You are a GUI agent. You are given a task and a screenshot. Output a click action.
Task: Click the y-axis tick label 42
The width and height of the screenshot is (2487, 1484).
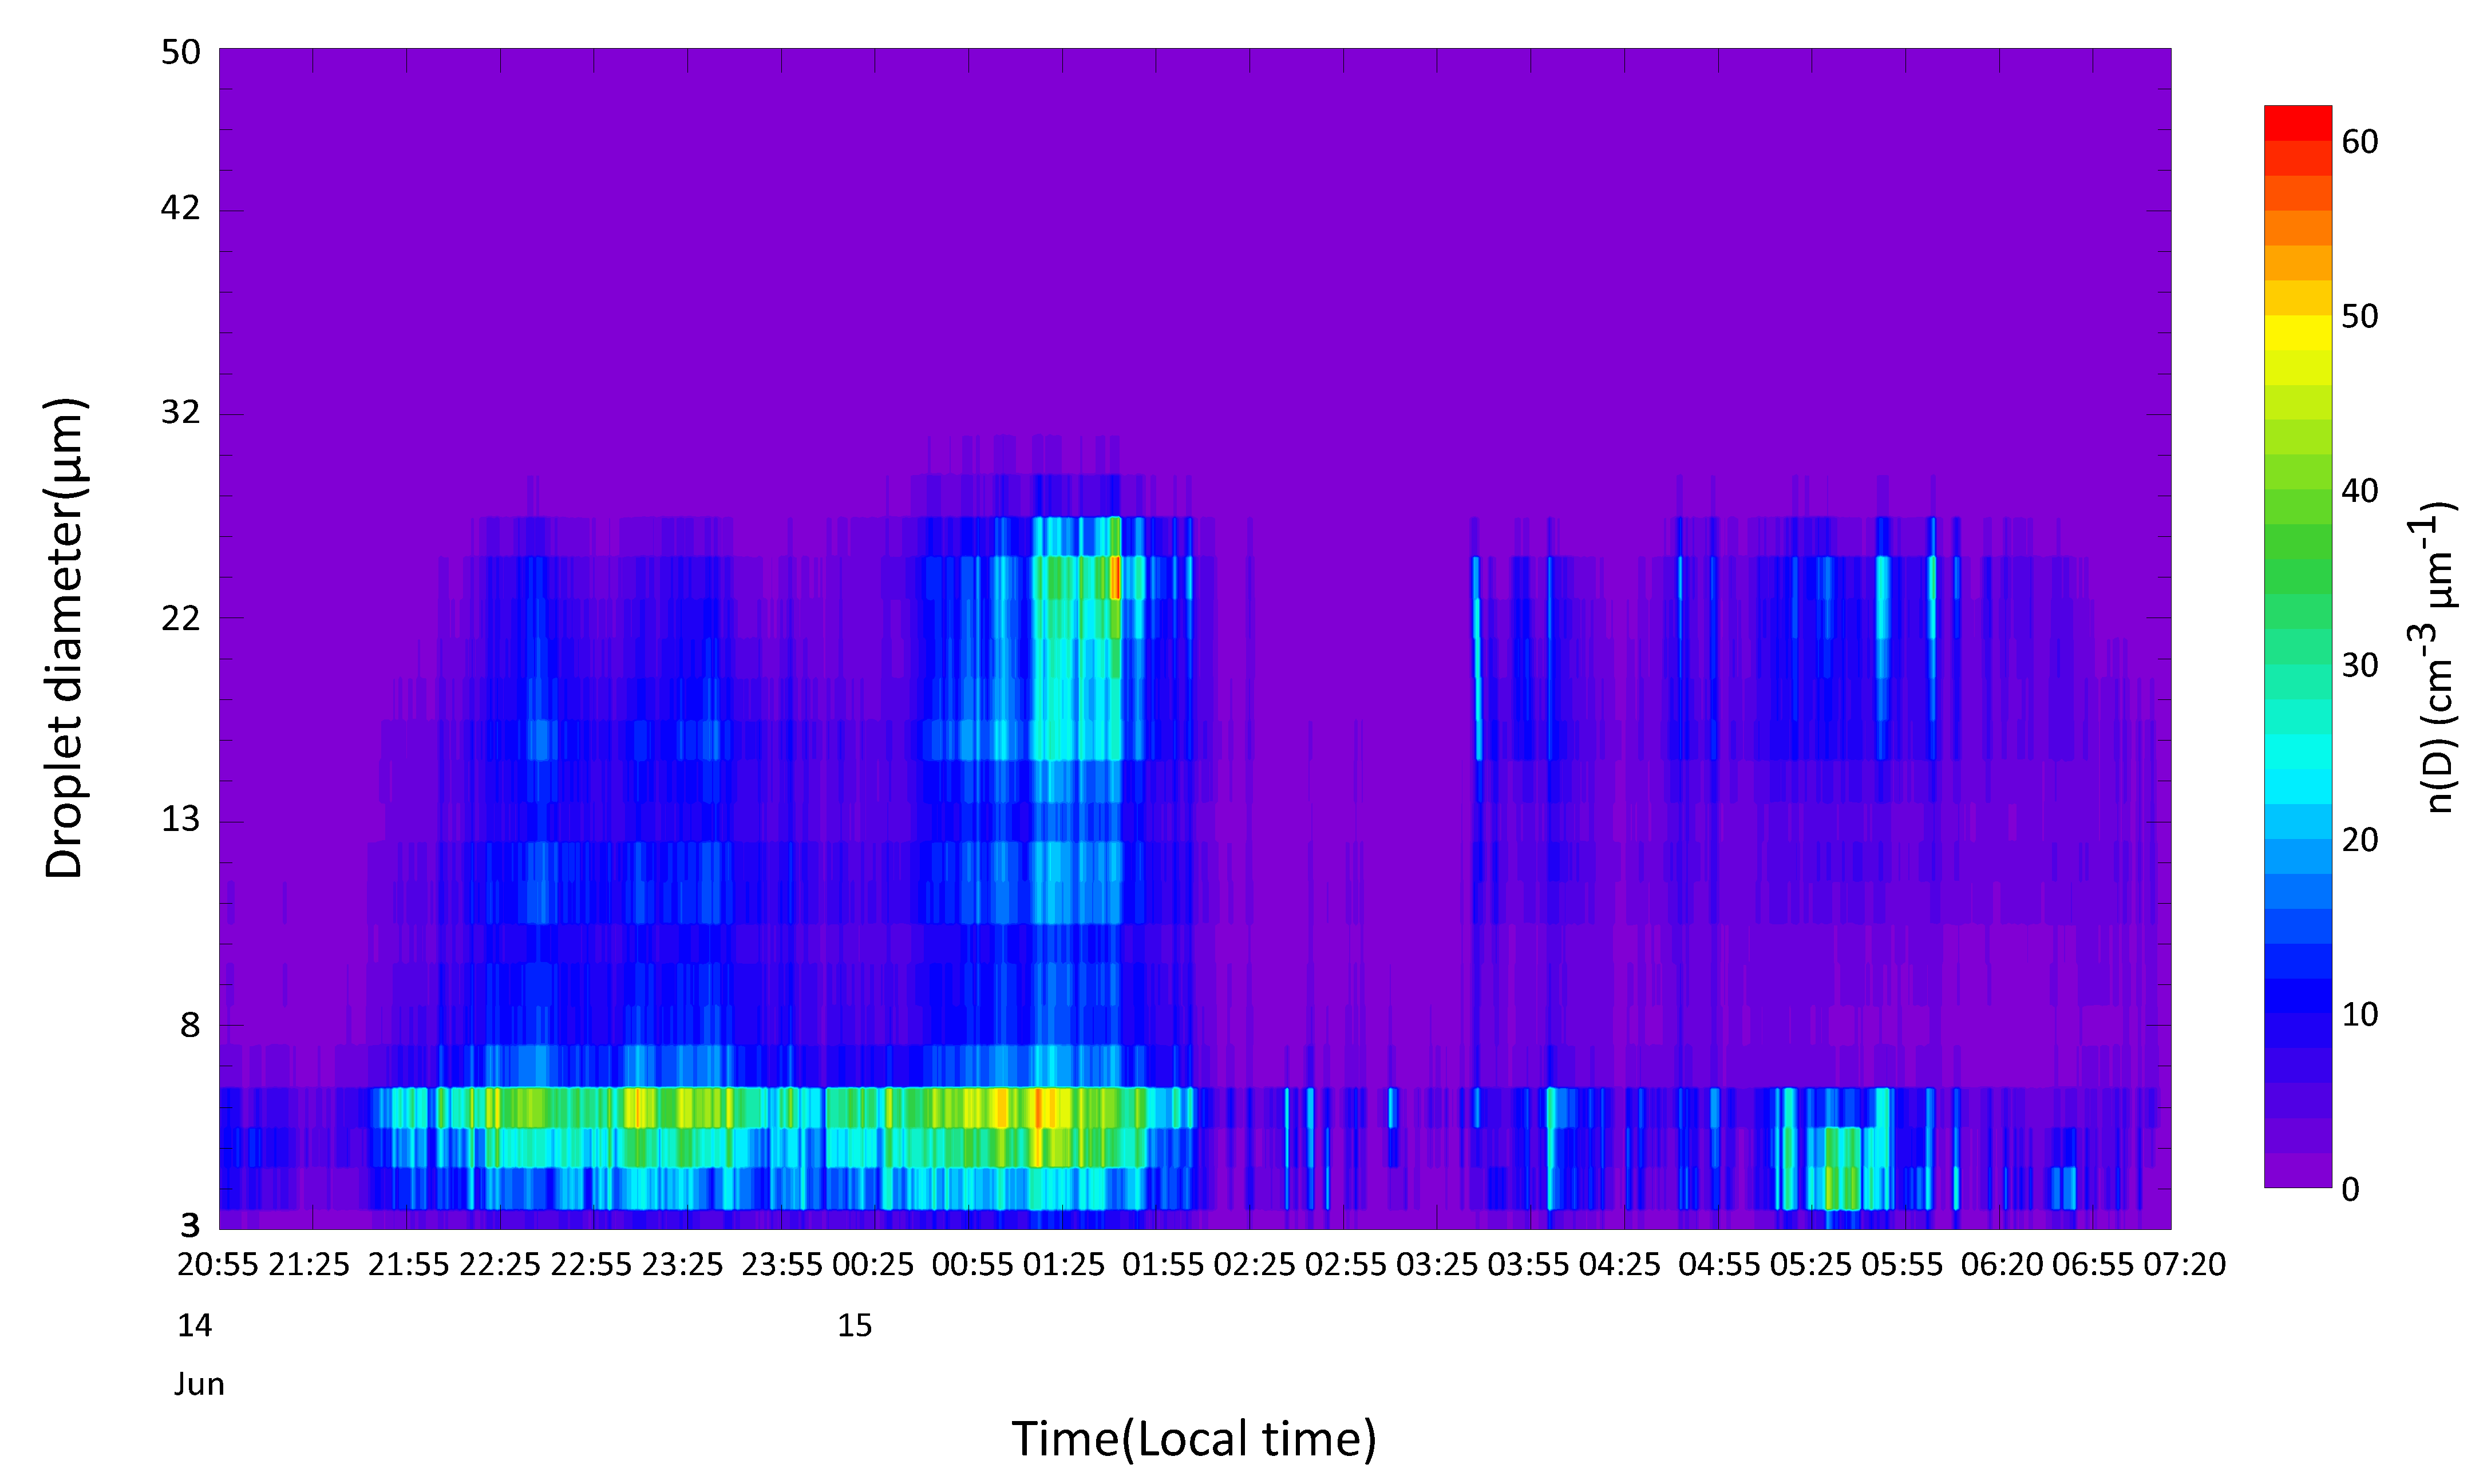180,208
